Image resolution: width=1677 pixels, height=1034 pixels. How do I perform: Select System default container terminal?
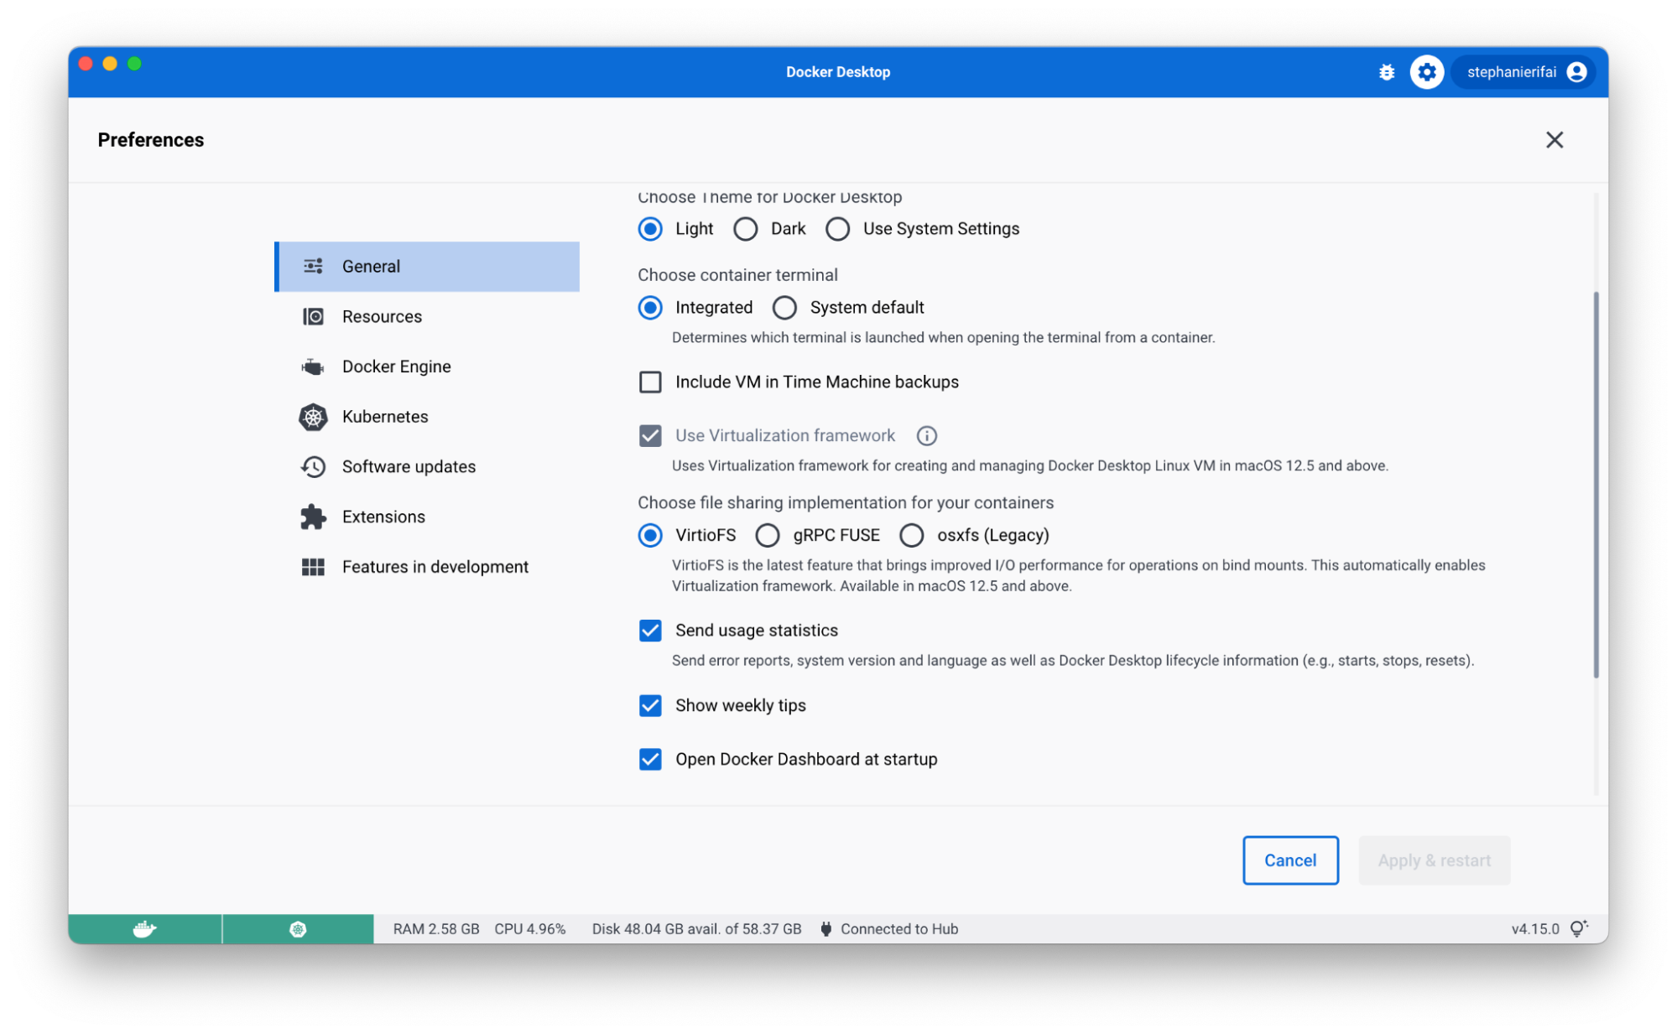[x=784, y=306]
